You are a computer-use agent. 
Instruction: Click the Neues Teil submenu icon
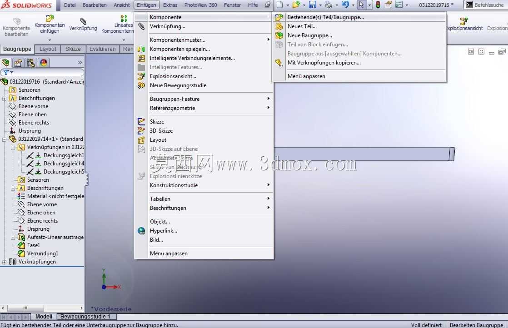click(x=279, y=26)
